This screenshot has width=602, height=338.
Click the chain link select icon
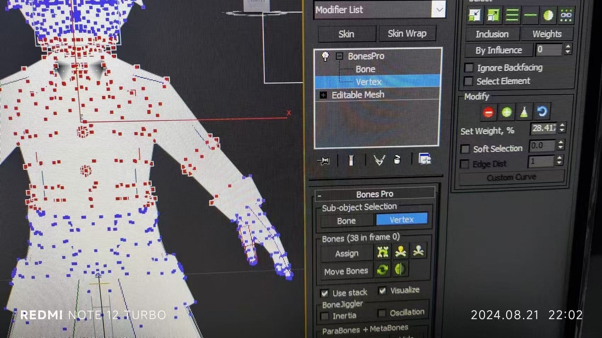click(566, 15)
